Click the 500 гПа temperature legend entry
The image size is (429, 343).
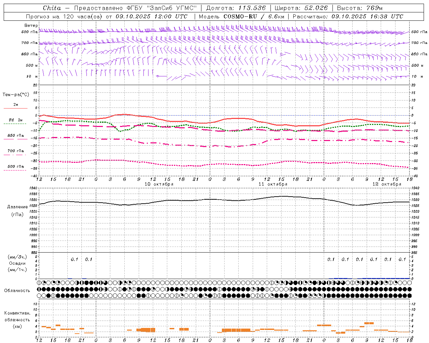point(15,166)
